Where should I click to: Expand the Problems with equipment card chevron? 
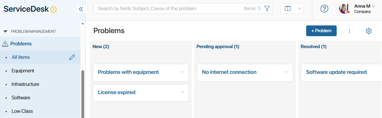coord(182,72)
